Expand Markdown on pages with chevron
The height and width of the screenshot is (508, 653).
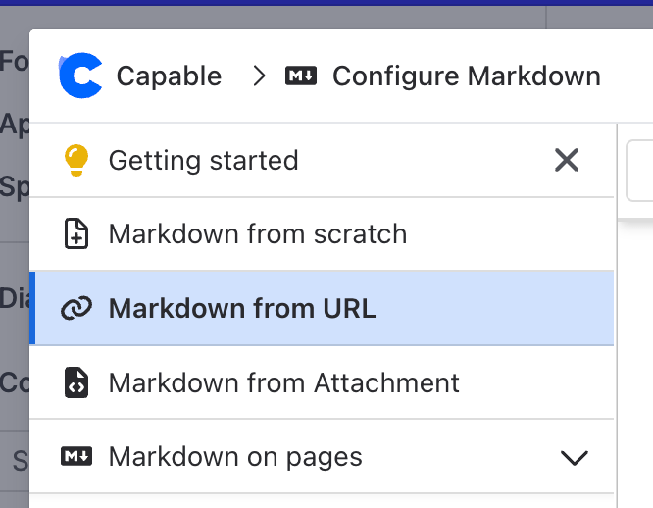click(574, 457)
